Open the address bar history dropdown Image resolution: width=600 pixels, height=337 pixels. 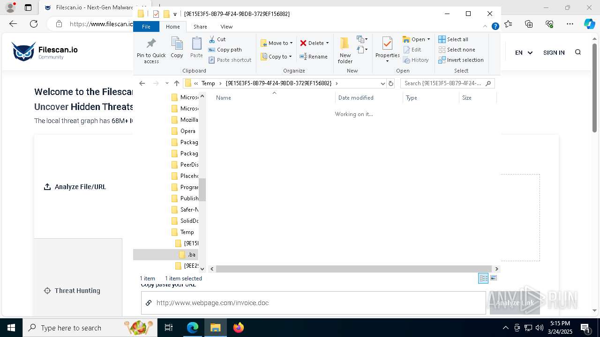pyautogui.click(x=382, y=83)
